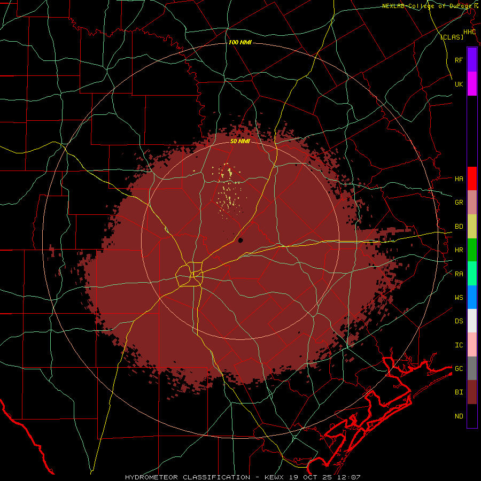Click the 'GR' legend label
Viewport: 481px width, 481px height.
coord(459,202)
